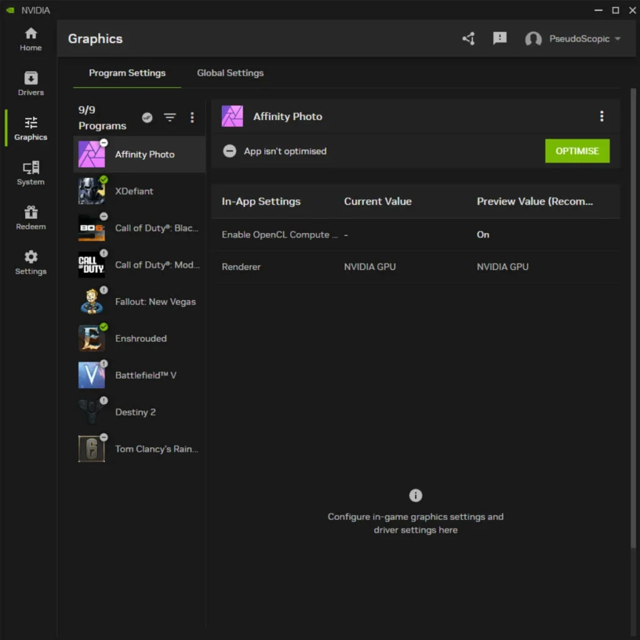
Task: Click Renderer current value NVIDIA GPU
Action: point(369,266)
